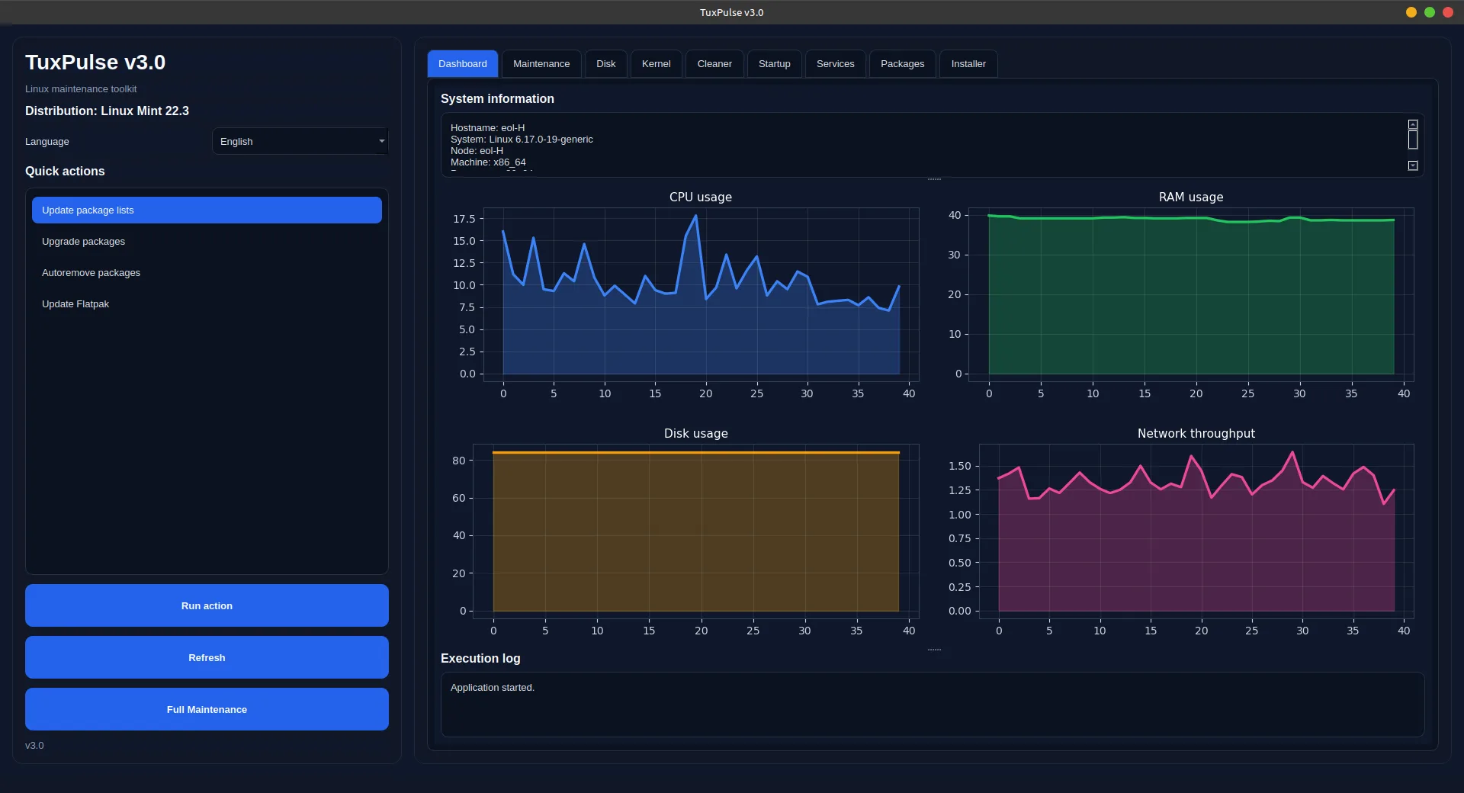Select the Kernel tab
Viewport: 1464px width, 793px height.
(655, 63)
